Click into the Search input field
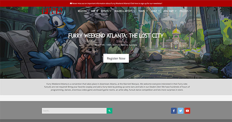Image resolution: width=232 pixels, height=122 pixels. click(74, 111)
